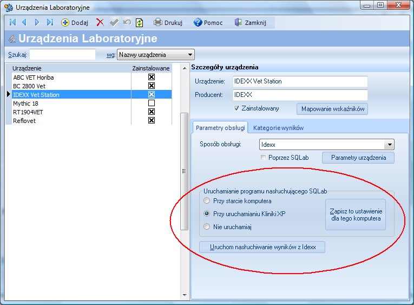Click scroll down arrow of device list
Viewport: 414px width, 305px height.
[x=185, y=295]
